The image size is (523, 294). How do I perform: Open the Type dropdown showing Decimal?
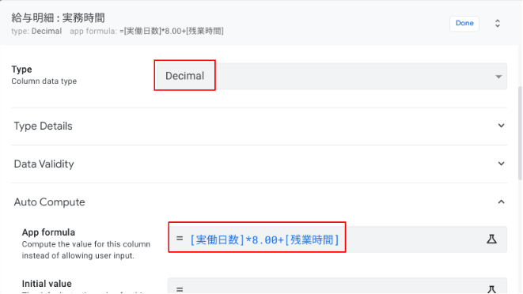[x=332, y=76]
